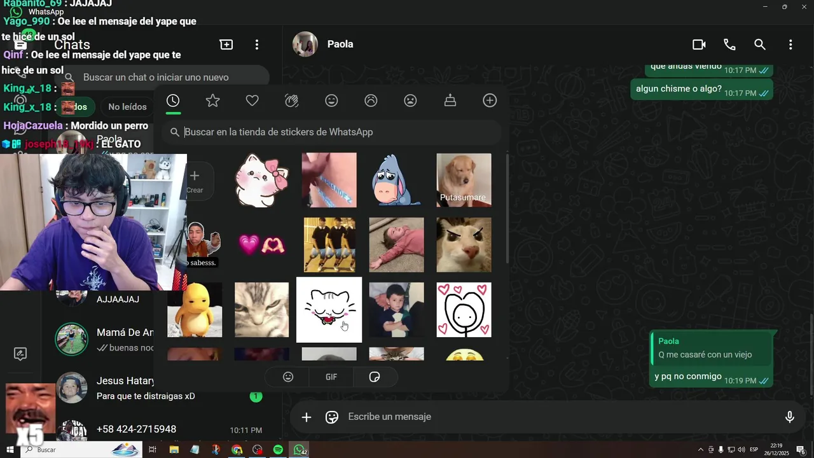The height and width of the screenshot is (458, 814).
Task: Click the attach plus icon in message bar
Action: 307,417
